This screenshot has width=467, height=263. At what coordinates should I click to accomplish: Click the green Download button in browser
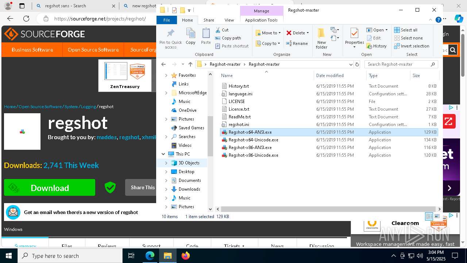[x=50, y=188]
